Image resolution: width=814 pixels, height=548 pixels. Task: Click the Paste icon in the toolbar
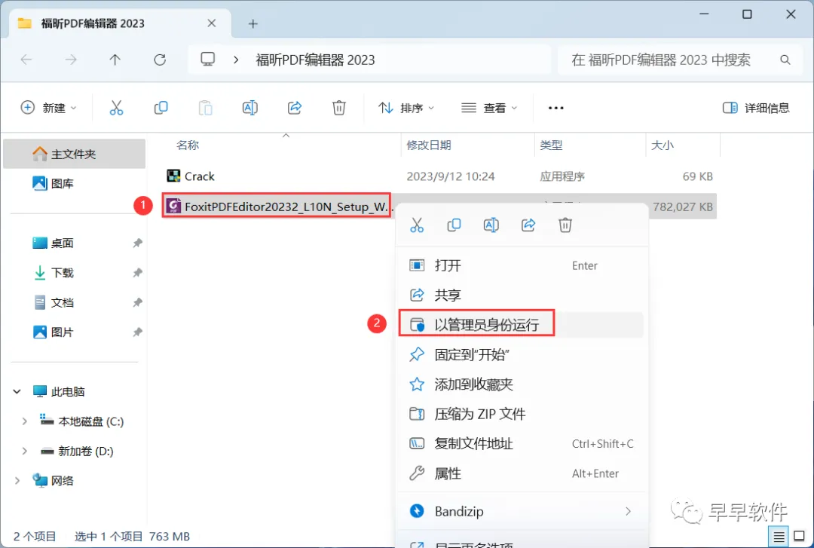[206, 108]
